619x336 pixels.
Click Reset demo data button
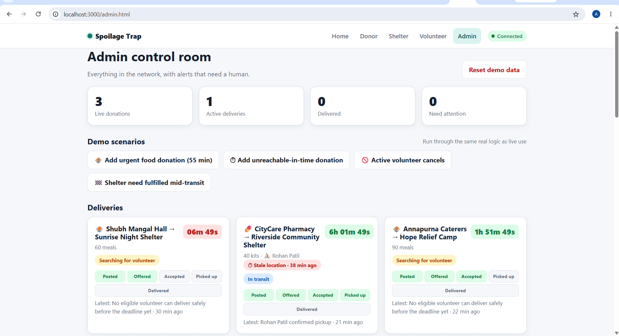pyautogui.click(x=494, y=70)
